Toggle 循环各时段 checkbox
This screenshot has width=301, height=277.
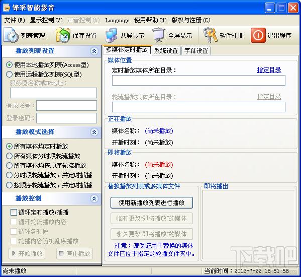(x=14, y=231)
